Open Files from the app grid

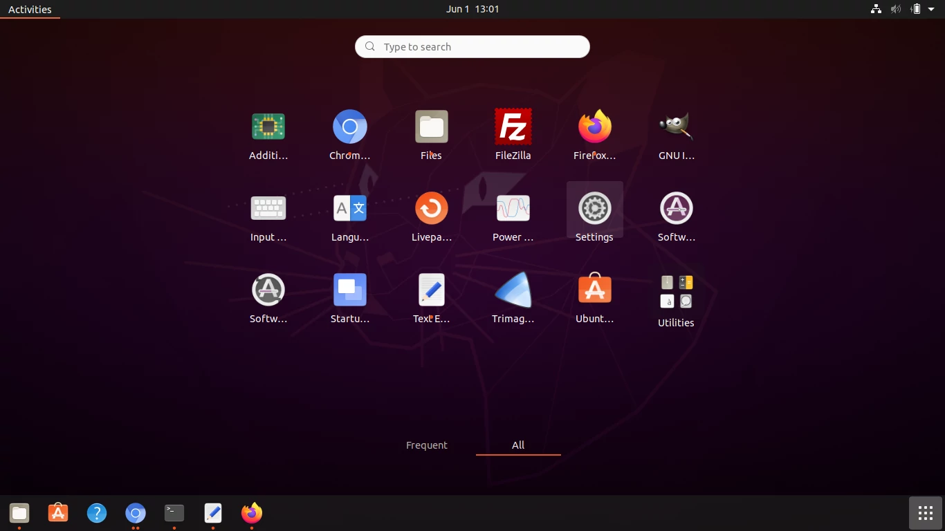(x=432, y=136)
